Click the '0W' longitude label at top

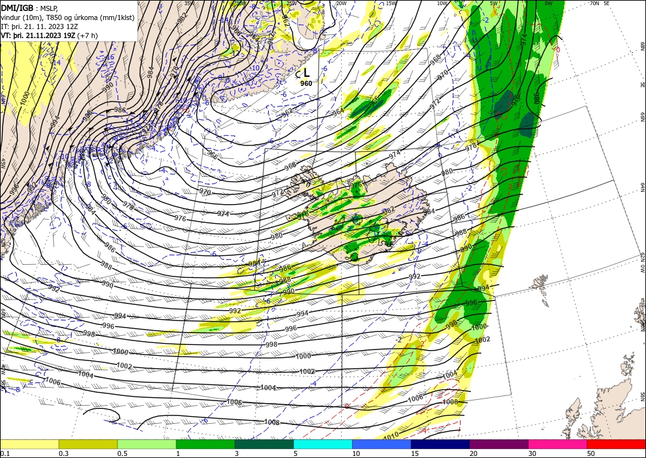(x=548, y=3)
